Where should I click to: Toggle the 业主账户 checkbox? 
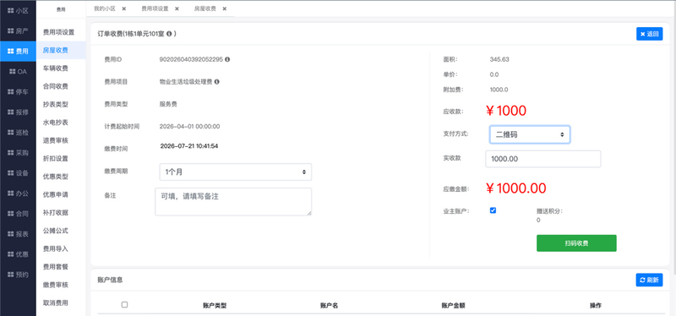[493, 210]
